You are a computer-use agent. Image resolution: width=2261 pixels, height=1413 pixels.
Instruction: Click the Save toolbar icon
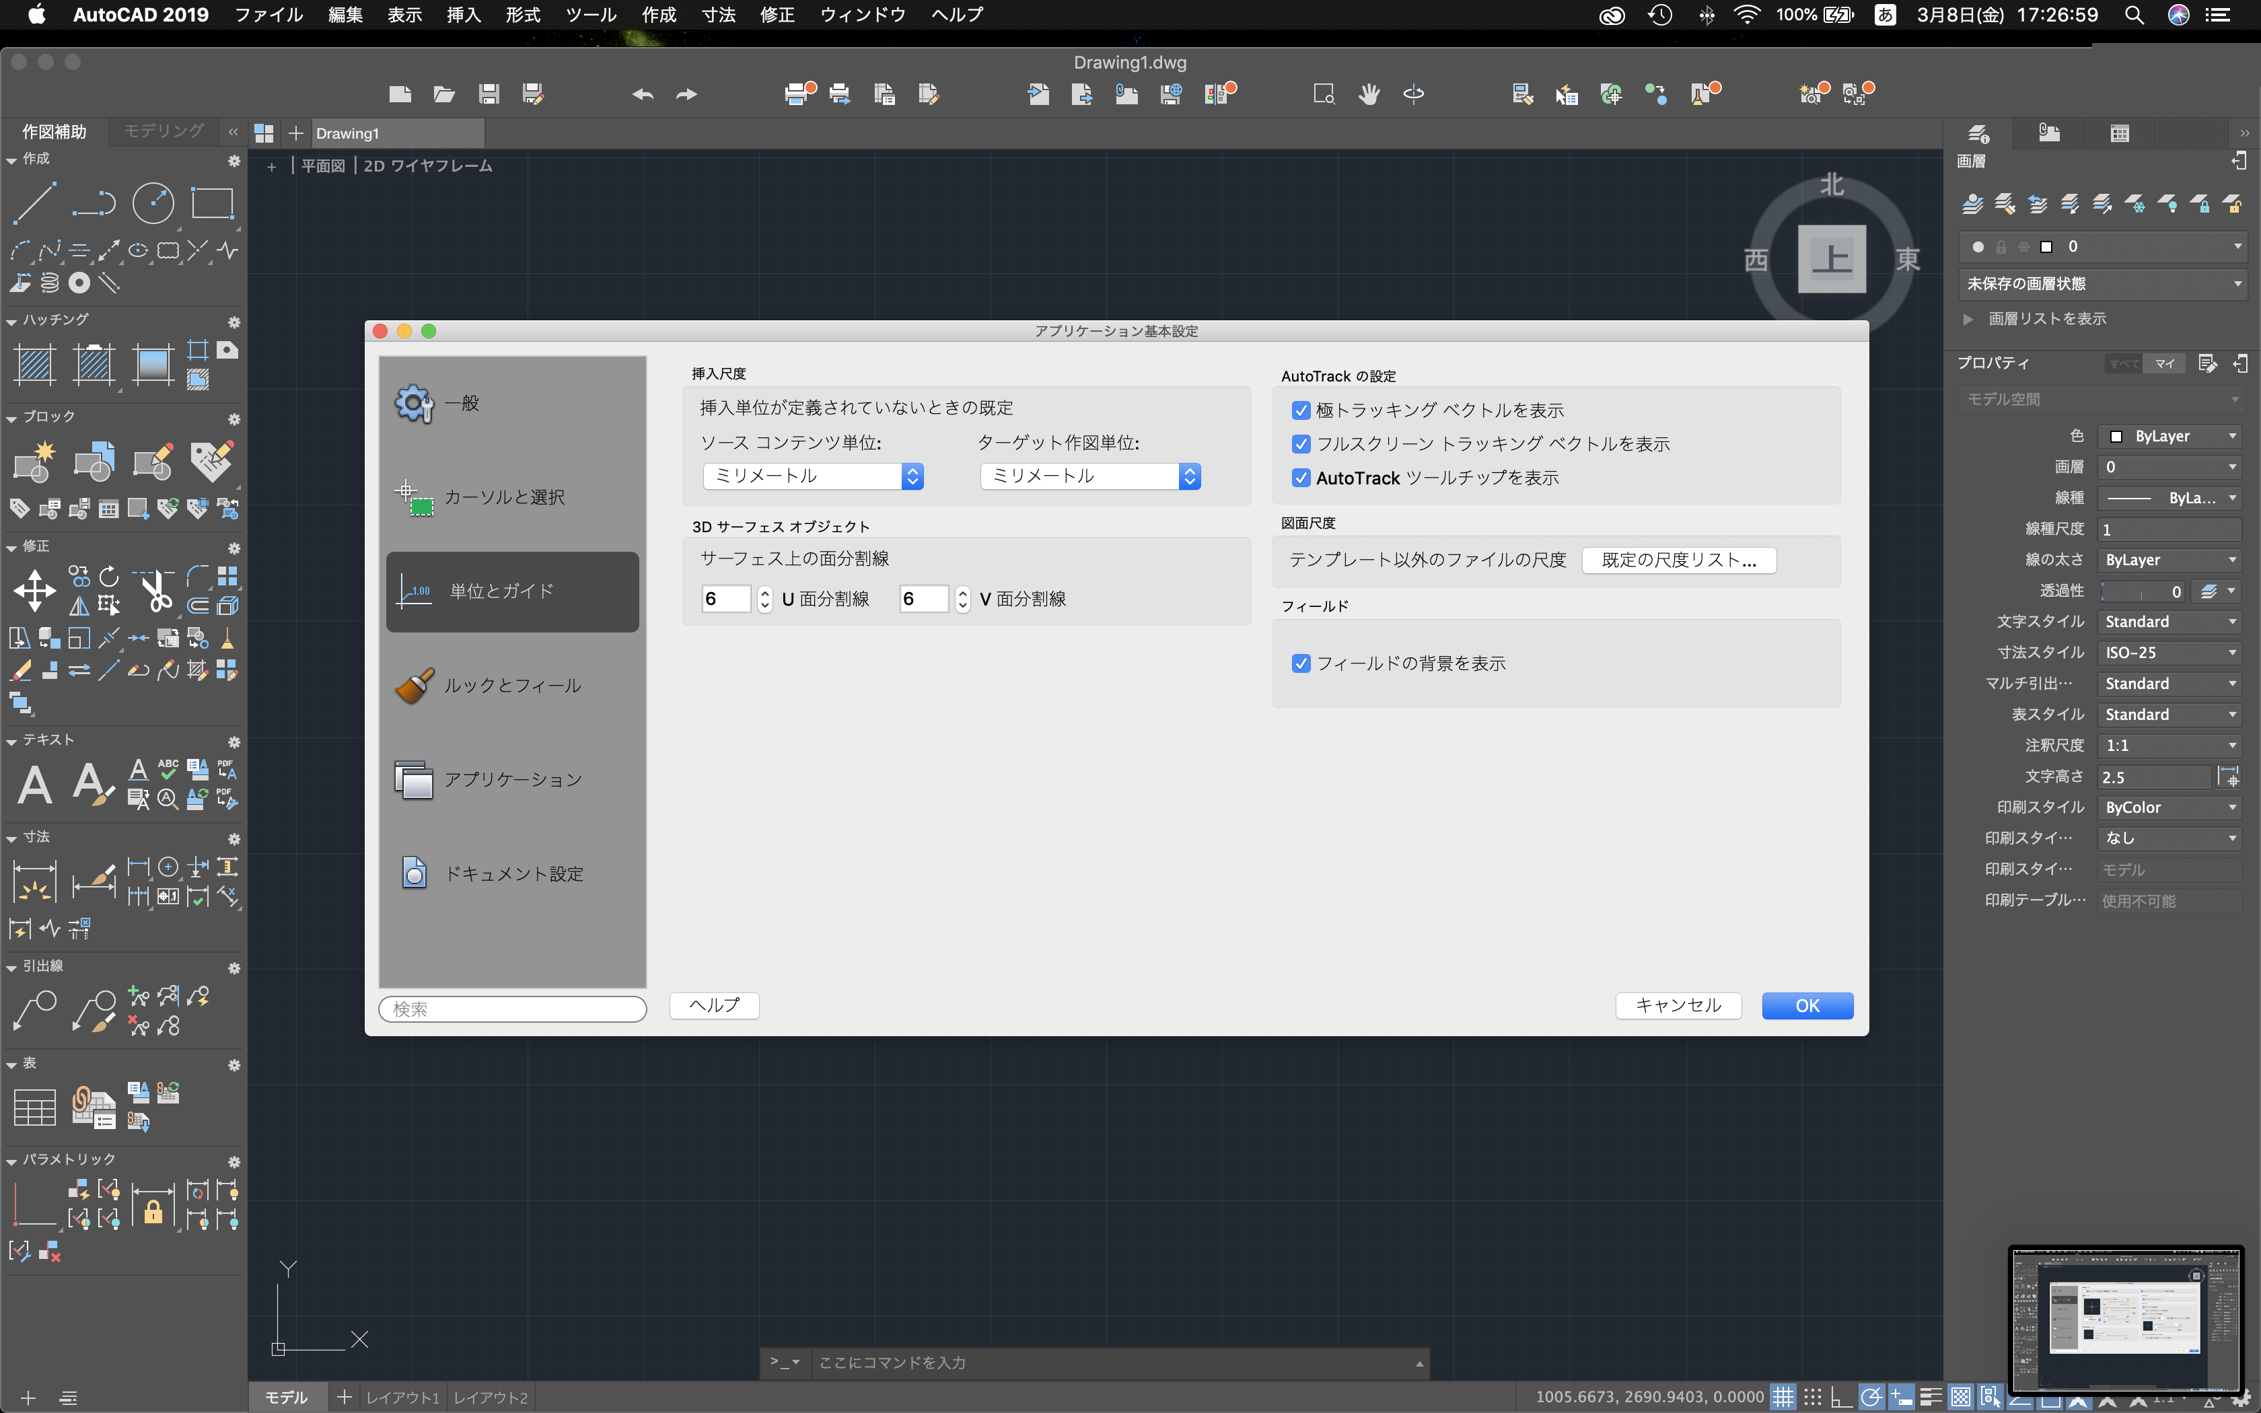(x=489, y=94)
